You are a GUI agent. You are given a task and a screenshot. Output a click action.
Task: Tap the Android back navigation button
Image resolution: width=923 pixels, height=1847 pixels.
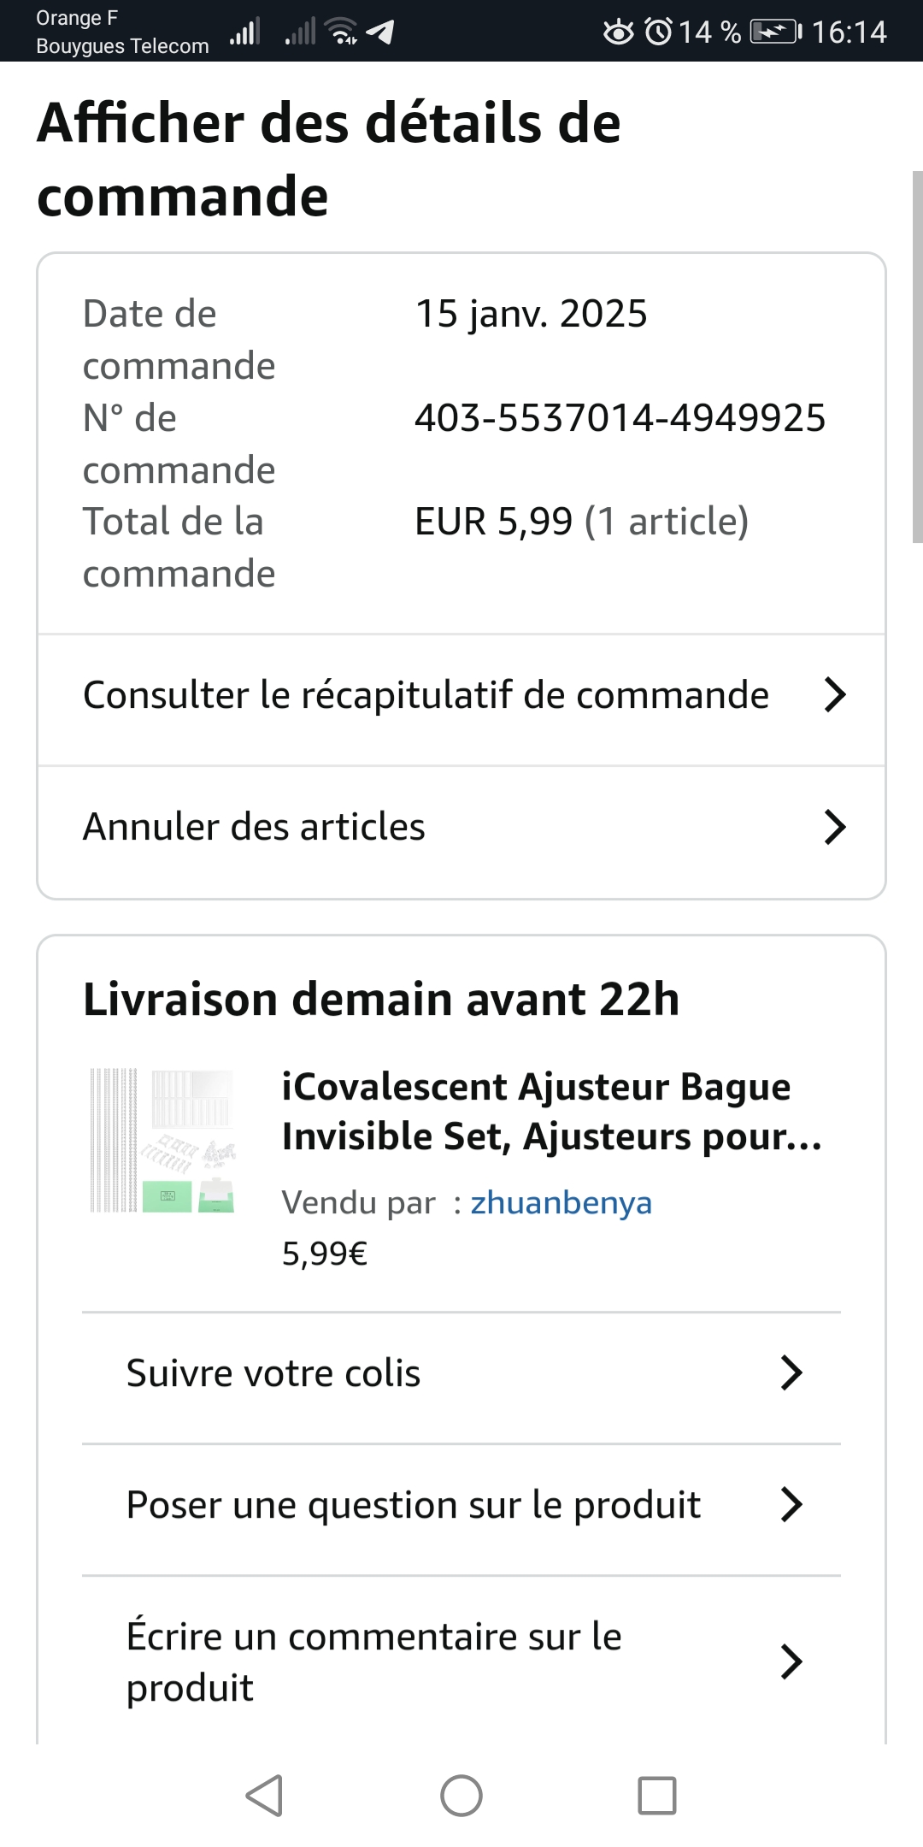[x=264, y=1795]
